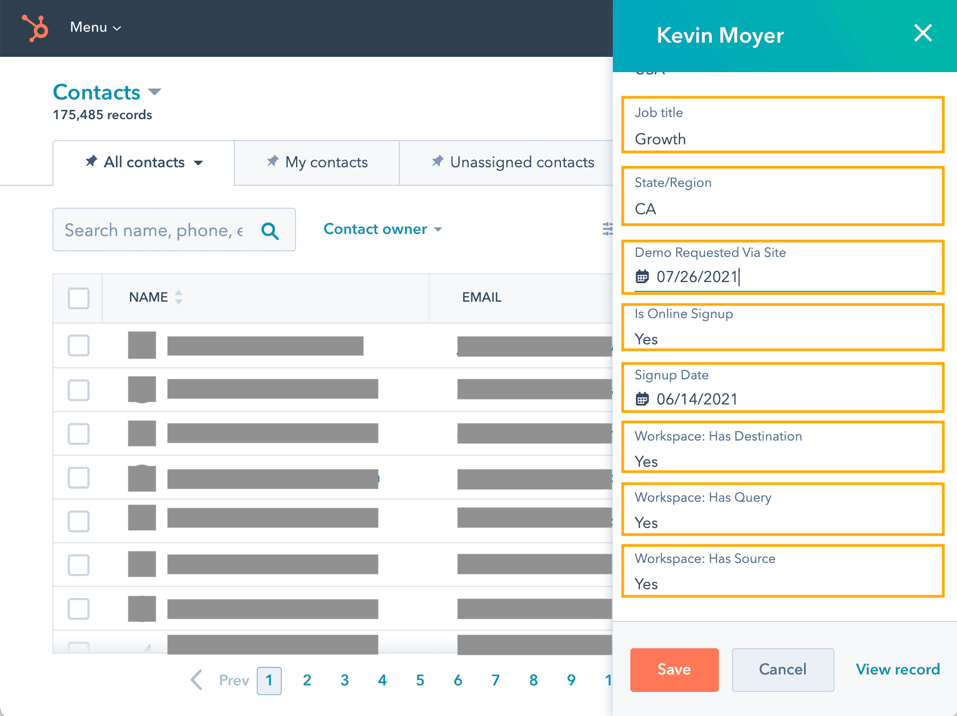The width and height of the screenshot is (957, 716).
Task: Select all contacts with the header checkbox
Action: coord(78,298)
